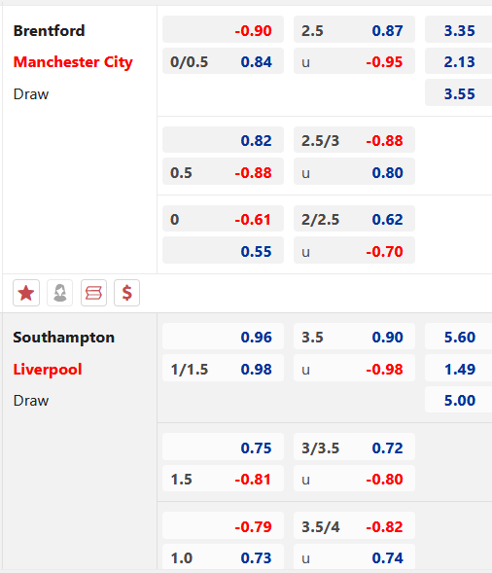Select Liverpool 1/1.5 handicap odds 0.98
492x573 pixels.
[223, 369]
